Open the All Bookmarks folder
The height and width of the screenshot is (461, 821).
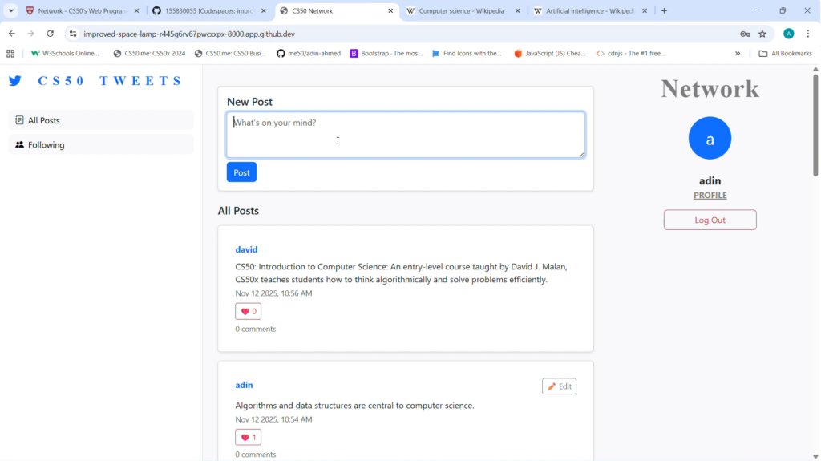point(786,54)
